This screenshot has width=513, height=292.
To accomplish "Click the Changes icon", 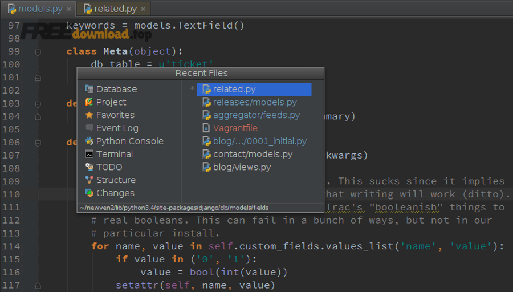I will click(89, 193).
